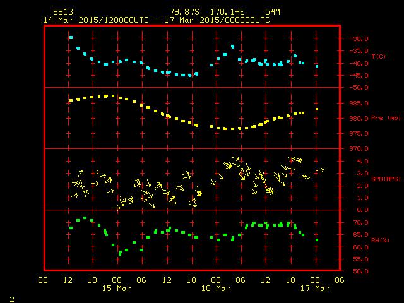The height and width of the screenshot is (303, 404).
Task: Click the 15 Mar date label
Action: pos(117,288)
